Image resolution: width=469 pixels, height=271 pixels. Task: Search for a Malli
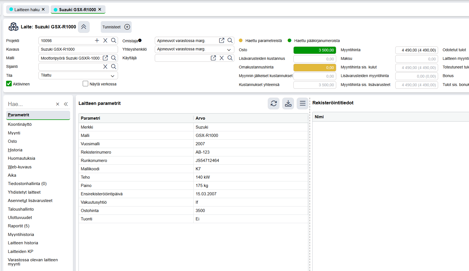click(x=114, y=58)
